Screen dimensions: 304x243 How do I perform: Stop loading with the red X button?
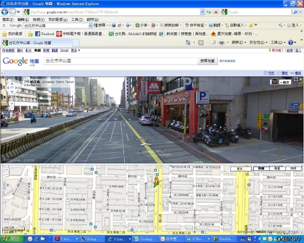[216, 12]
